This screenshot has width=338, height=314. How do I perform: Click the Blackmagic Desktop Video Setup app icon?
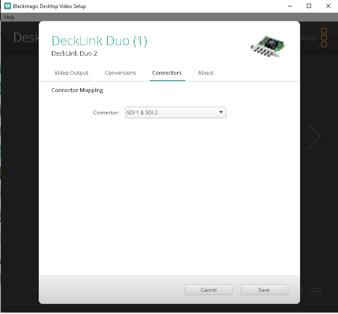coord(8,6)
